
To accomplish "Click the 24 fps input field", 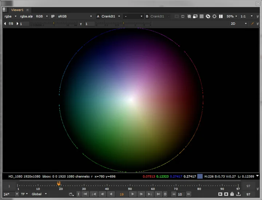I will 9,194.
